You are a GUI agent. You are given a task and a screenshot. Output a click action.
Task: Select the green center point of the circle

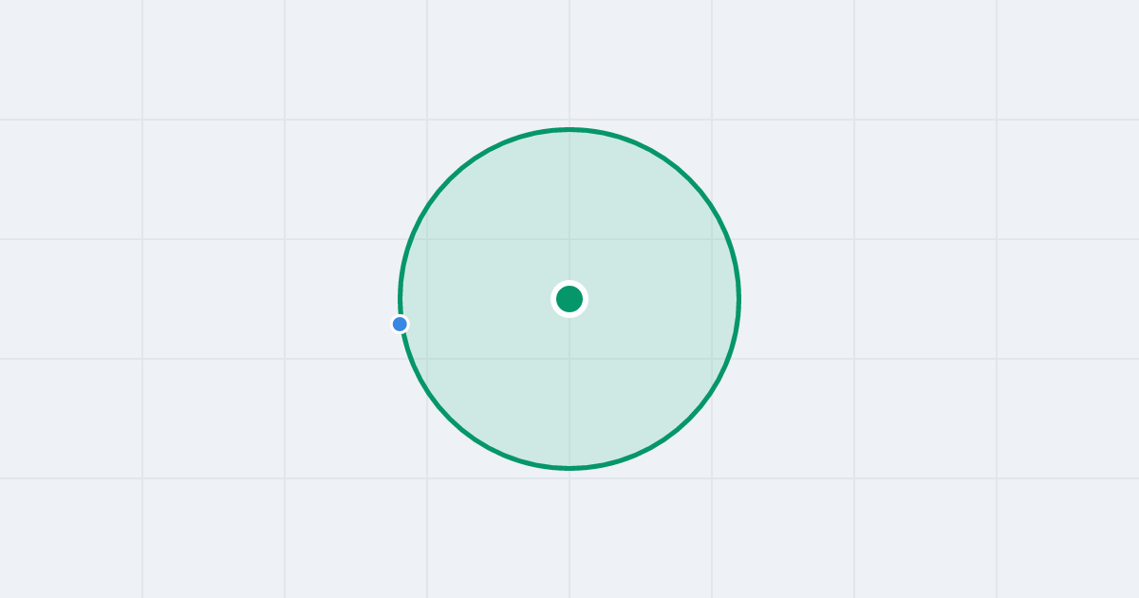click(x=569, y=299)
